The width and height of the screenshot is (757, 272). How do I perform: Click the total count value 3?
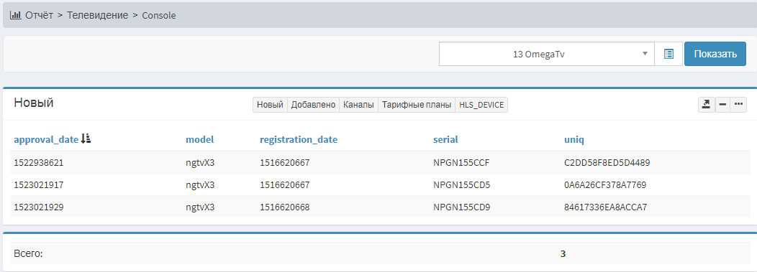[x=563, y=253]
